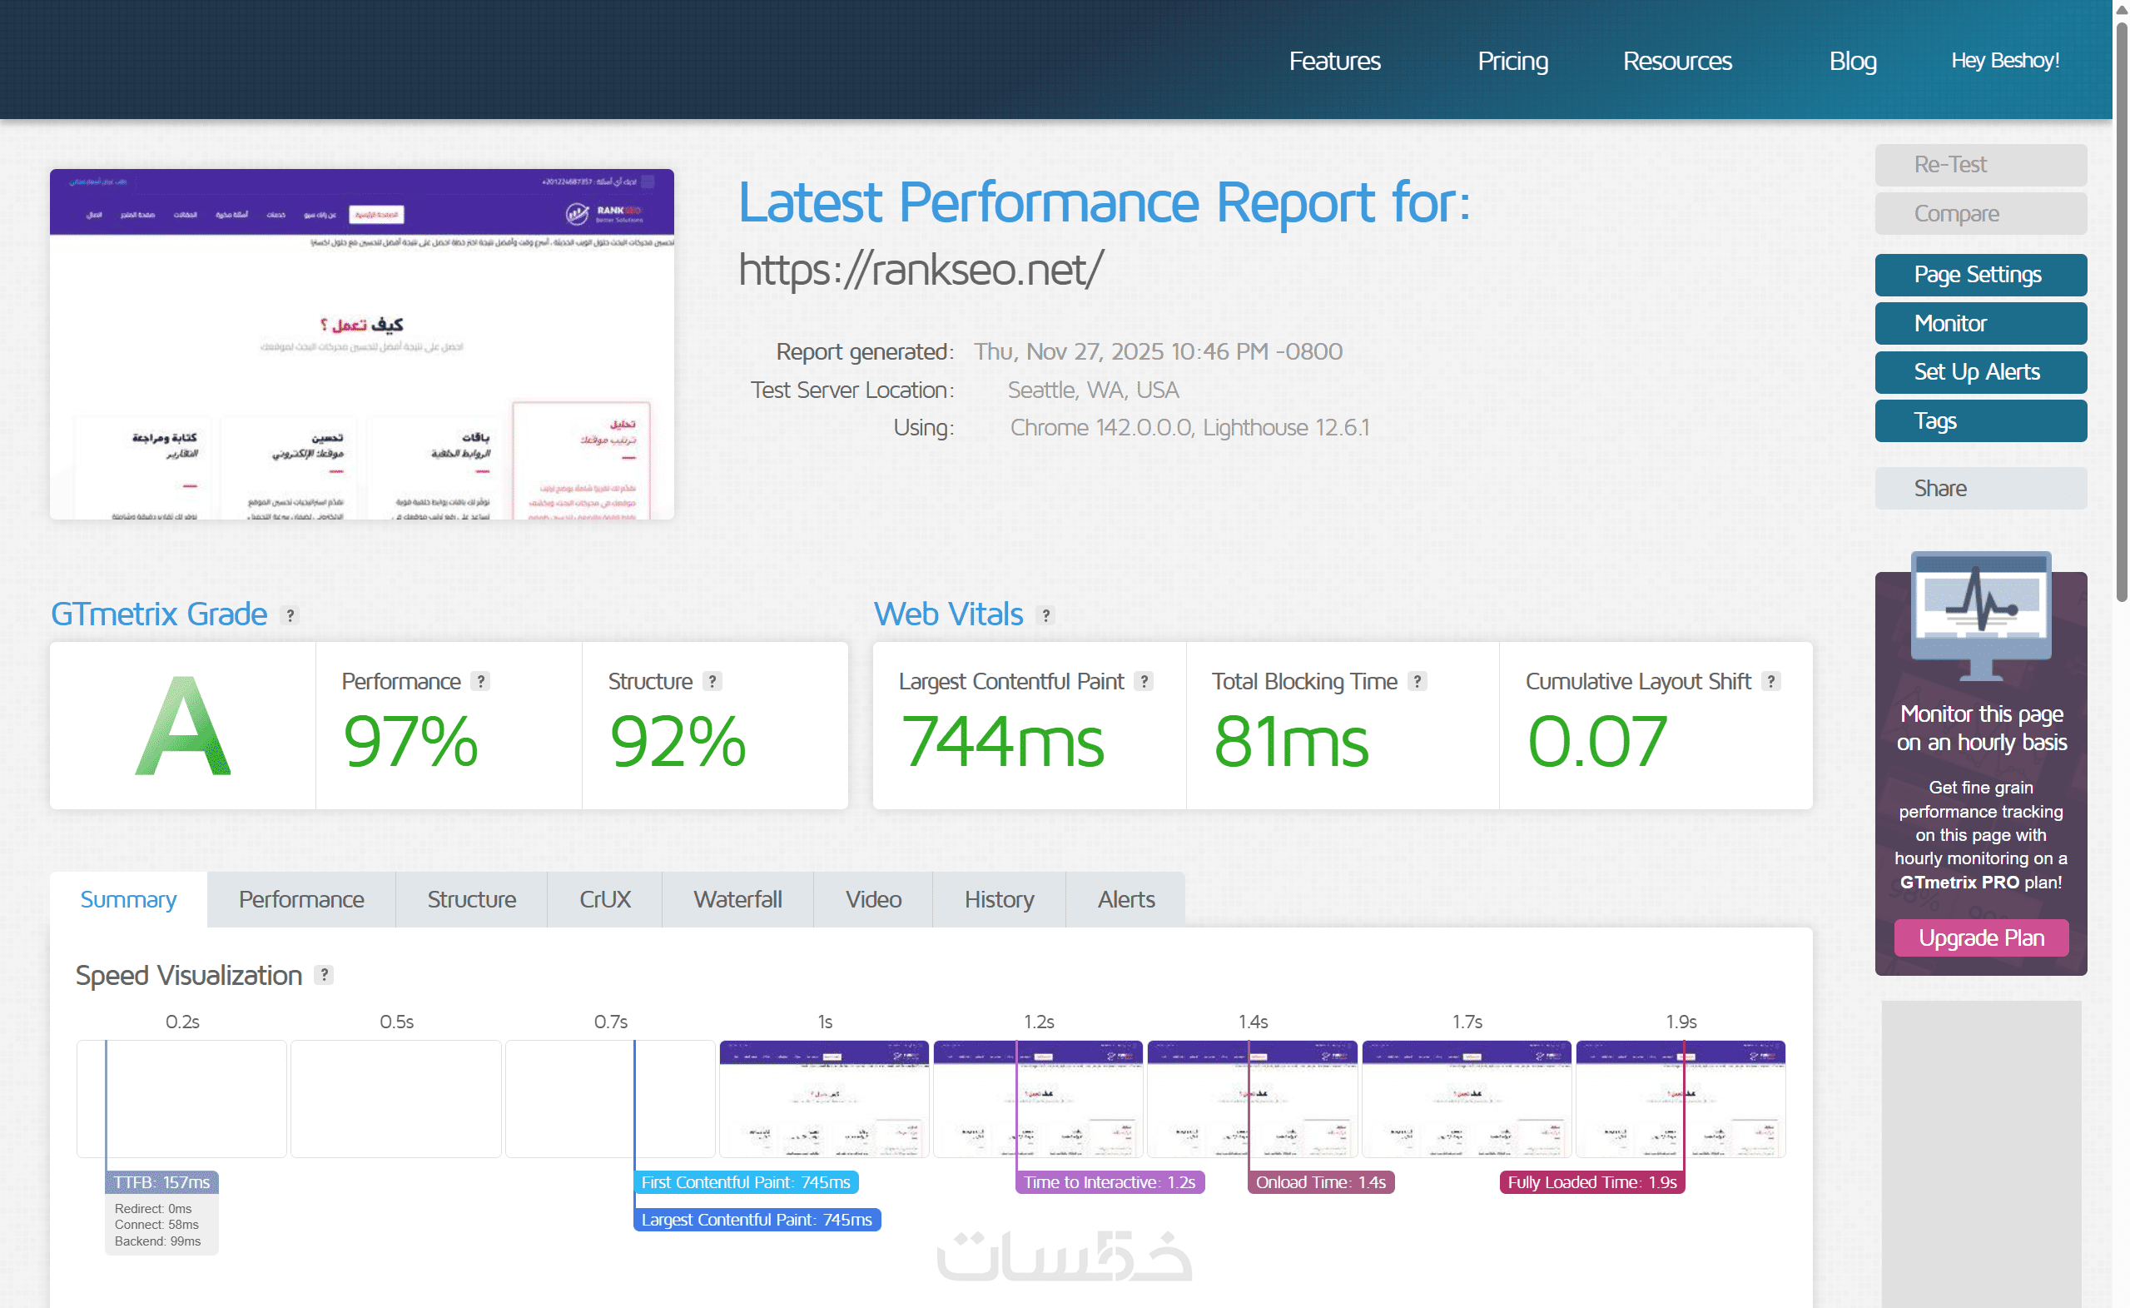Click the page vertical scrollbar thumb

click(x=2121, y=311)
